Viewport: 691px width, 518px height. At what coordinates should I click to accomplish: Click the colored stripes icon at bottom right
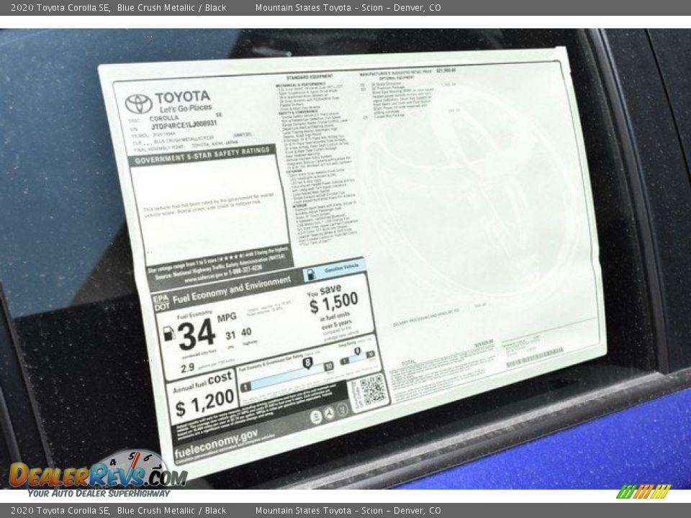click(643, 491)
